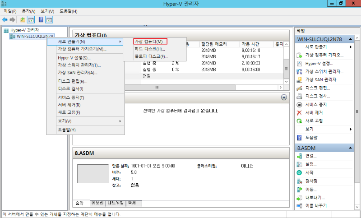Switch to the 복제 tab
Viewport: 361px width, 218px height.
[x=134, y=203]
